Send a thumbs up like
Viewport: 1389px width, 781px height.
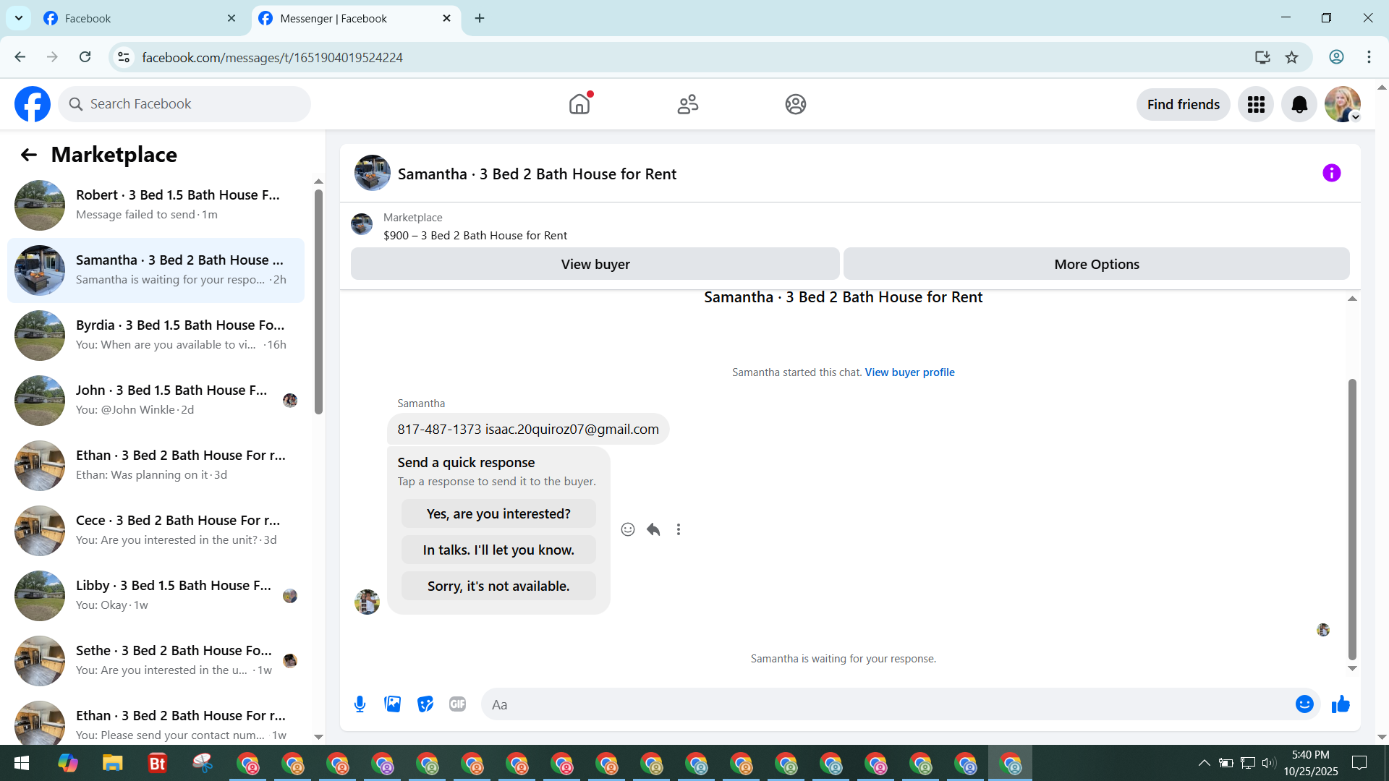pyautogui.click(x=1341, y=704)
